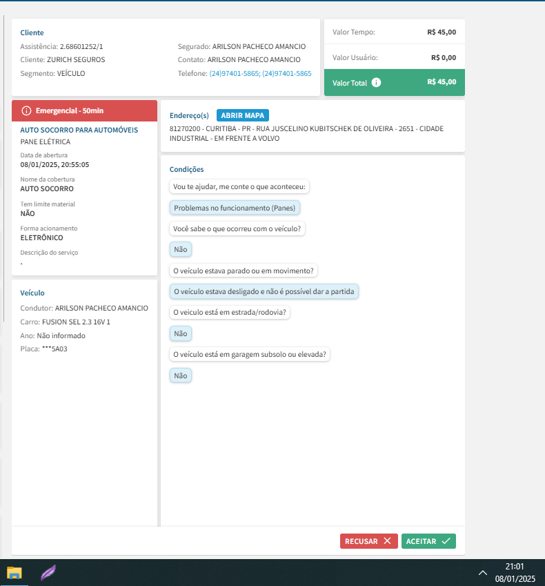Select 'Não' under the garagem subsolo question
Image resolution: width=545 pixels, height=586 pixels.
point(181,375)
